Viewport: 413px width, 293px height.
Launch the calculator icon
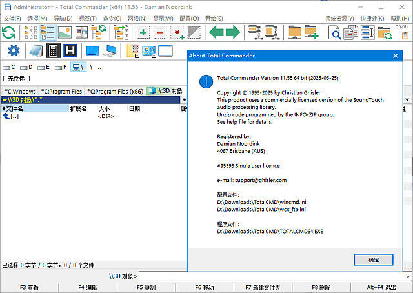point(53,50)
